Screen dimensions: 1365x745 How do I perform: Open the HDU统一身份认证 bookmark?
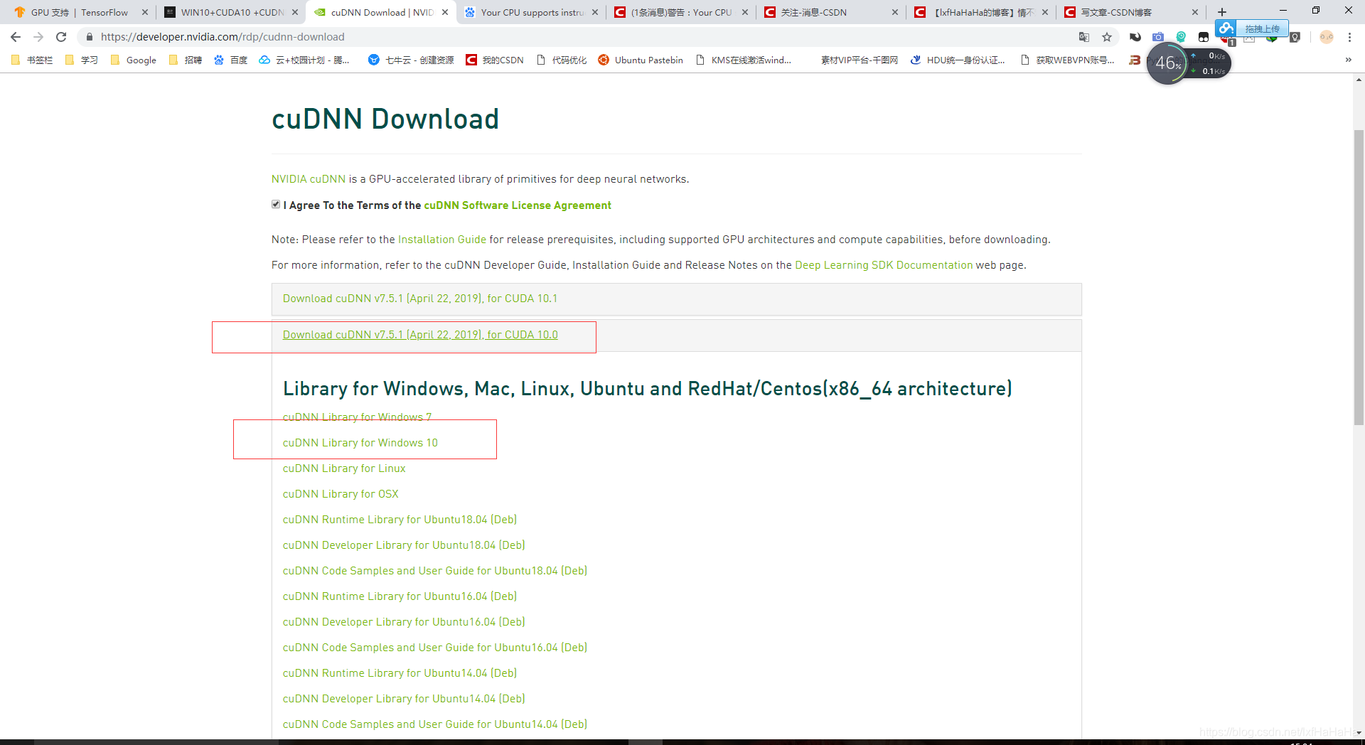tap(958, 60)
